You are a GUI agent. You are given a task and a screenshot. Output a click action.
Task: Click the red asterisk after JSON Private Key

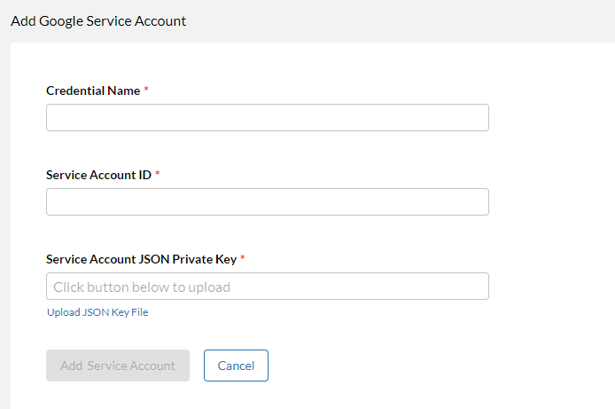click(243, 259)
